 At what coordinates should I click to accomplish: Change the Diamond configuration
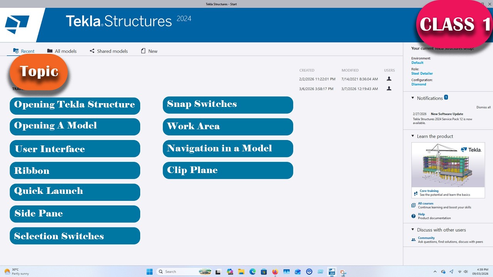419,84
